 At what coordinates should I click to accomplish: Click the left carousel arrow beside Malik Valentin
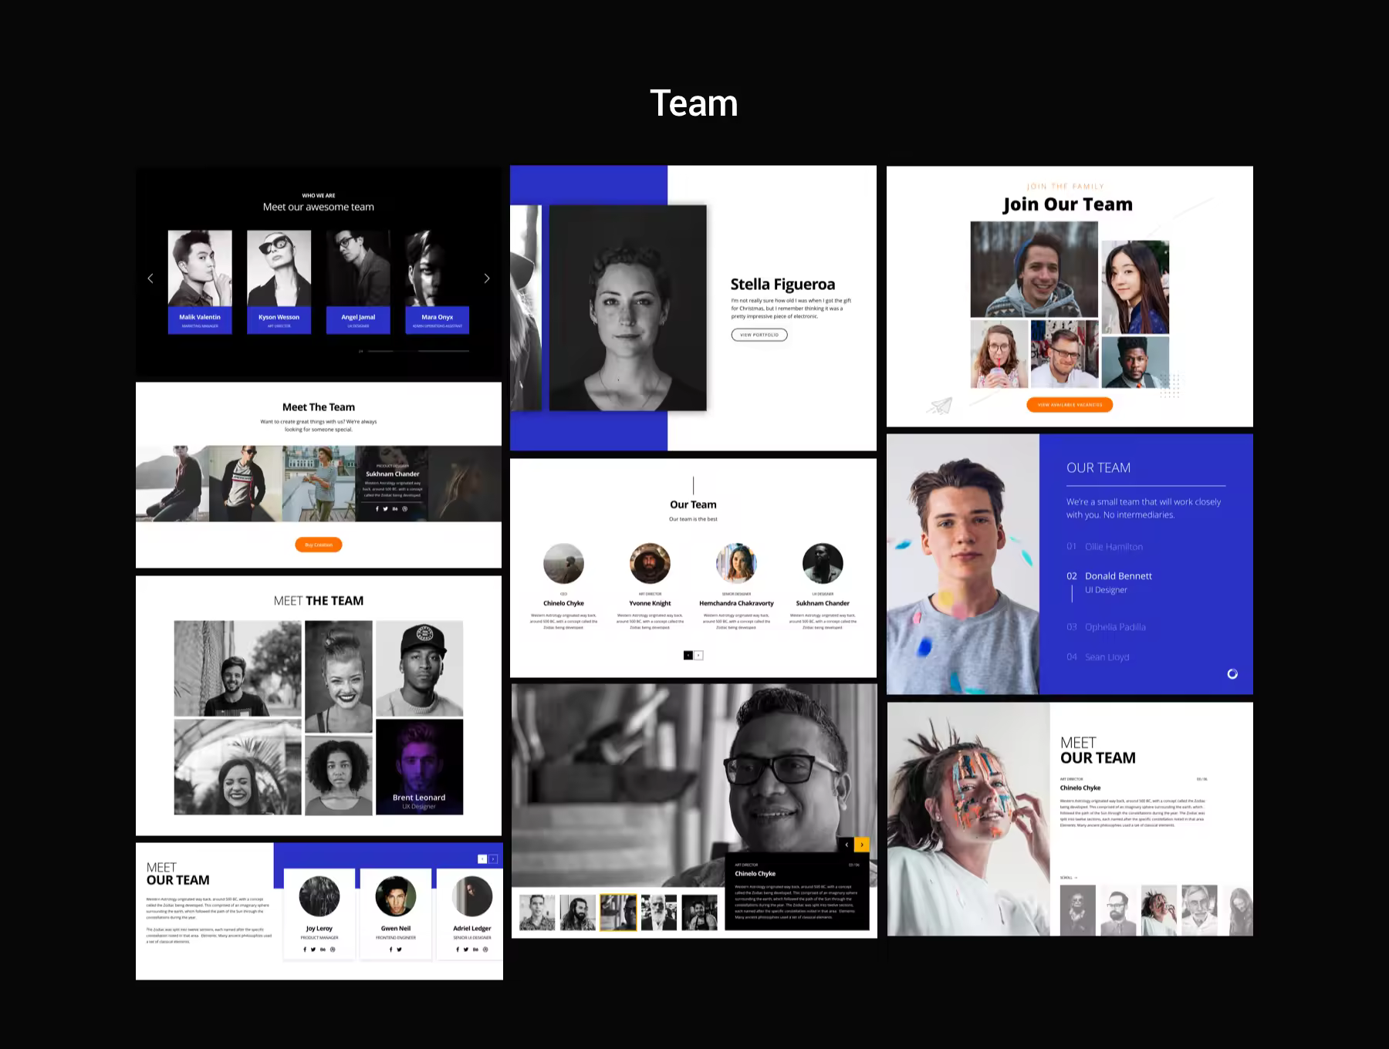click(150, 278)
